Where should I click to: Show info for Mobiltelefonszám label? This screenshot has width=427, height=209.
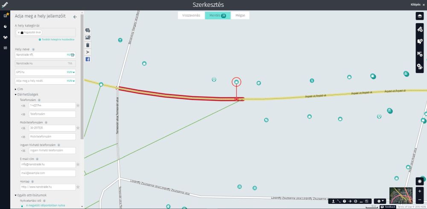pos(46,123)
